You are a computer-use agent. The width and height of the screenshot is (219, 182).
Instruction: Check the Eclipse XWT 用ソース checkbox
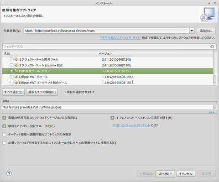[x=11, y=77]
